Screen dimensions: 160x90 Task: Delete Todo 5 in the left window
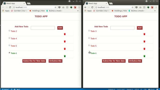65,49
